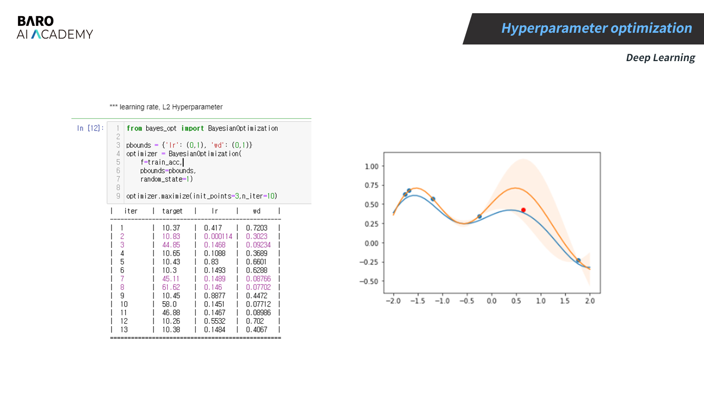The image size is (704, 396).
Task: Click target value 45.11 in row 7
Action: click(171, 279)
